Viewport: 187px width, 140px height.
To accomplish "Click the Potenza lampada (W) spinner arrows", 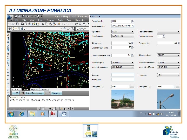I will tap(133, 55).
